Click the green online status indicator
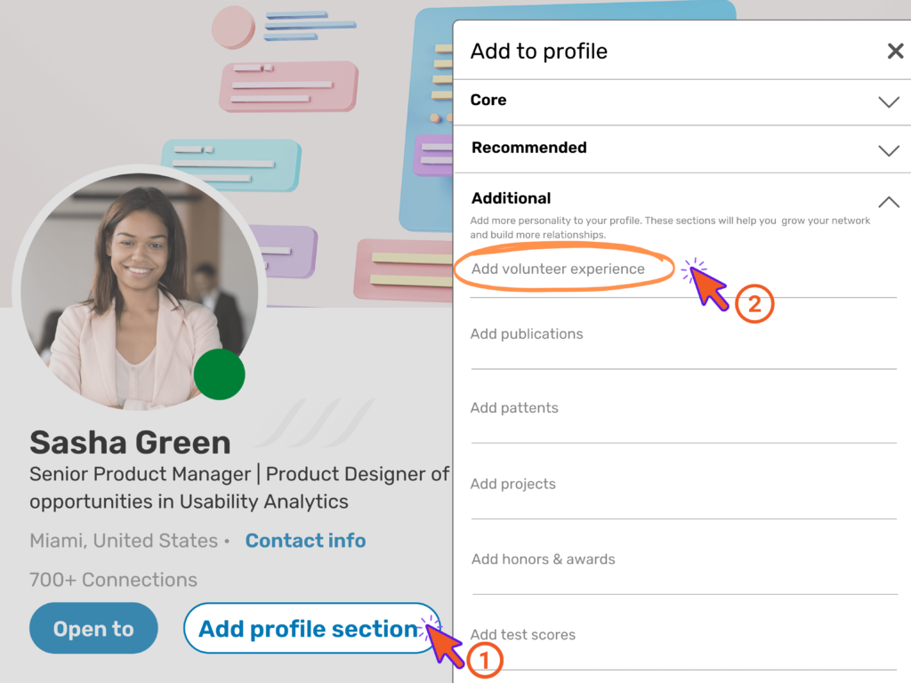 tap(219, 374)
